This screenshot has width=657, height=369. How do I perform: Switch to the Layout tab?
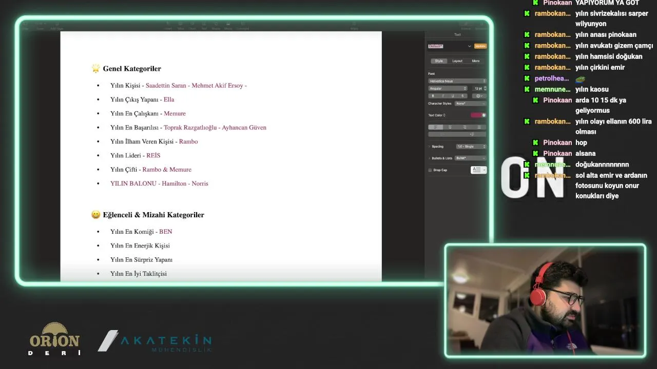point(457,61)
